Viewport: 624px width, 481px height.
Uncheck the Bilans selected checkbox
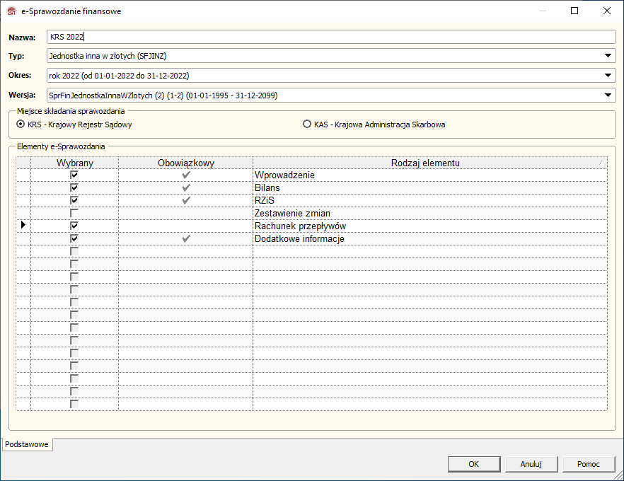click(x=74, y=187)
